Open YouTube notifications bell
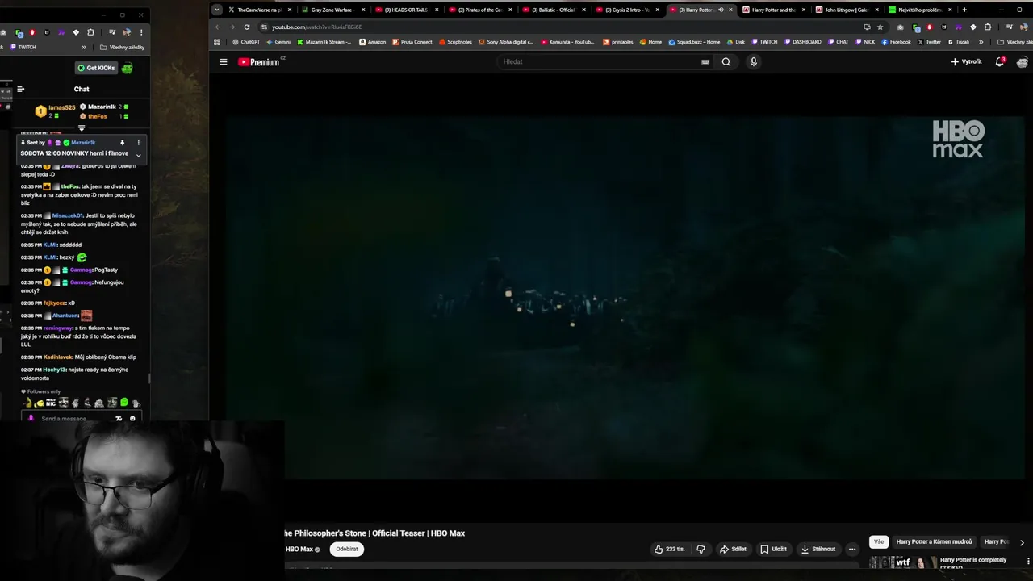The height and width of the screenshot is (581, 1033). [x=999, y=61]
